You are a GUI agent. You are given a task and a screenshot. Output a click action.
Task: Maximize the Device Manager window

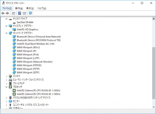[x=142, y=3]
